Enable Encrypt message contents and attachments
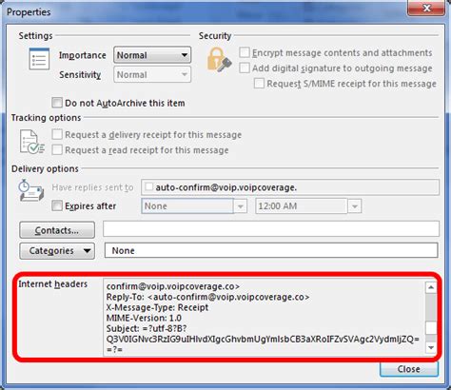Viewport: 451px width, 390px height. click(x=245, y=52)
